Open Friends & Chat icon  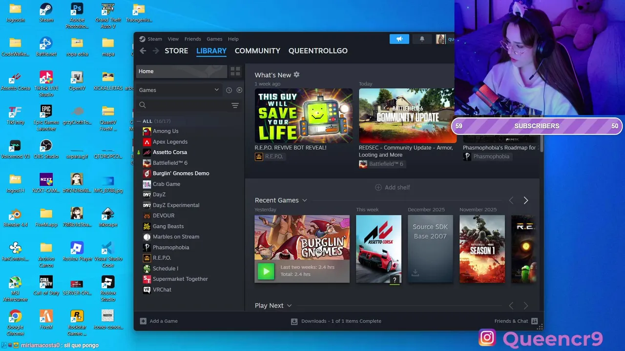[x=534, y=321]
